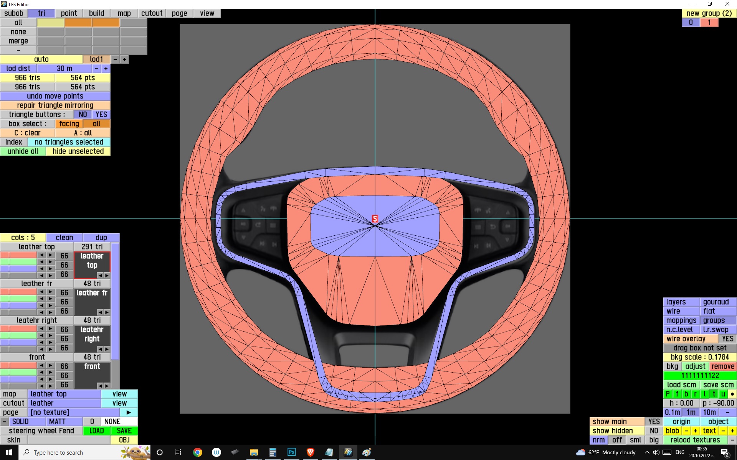Expand page texture list with arrow button
The width and height of the screenshot is (737, 460).
click(x=129, y=412)
